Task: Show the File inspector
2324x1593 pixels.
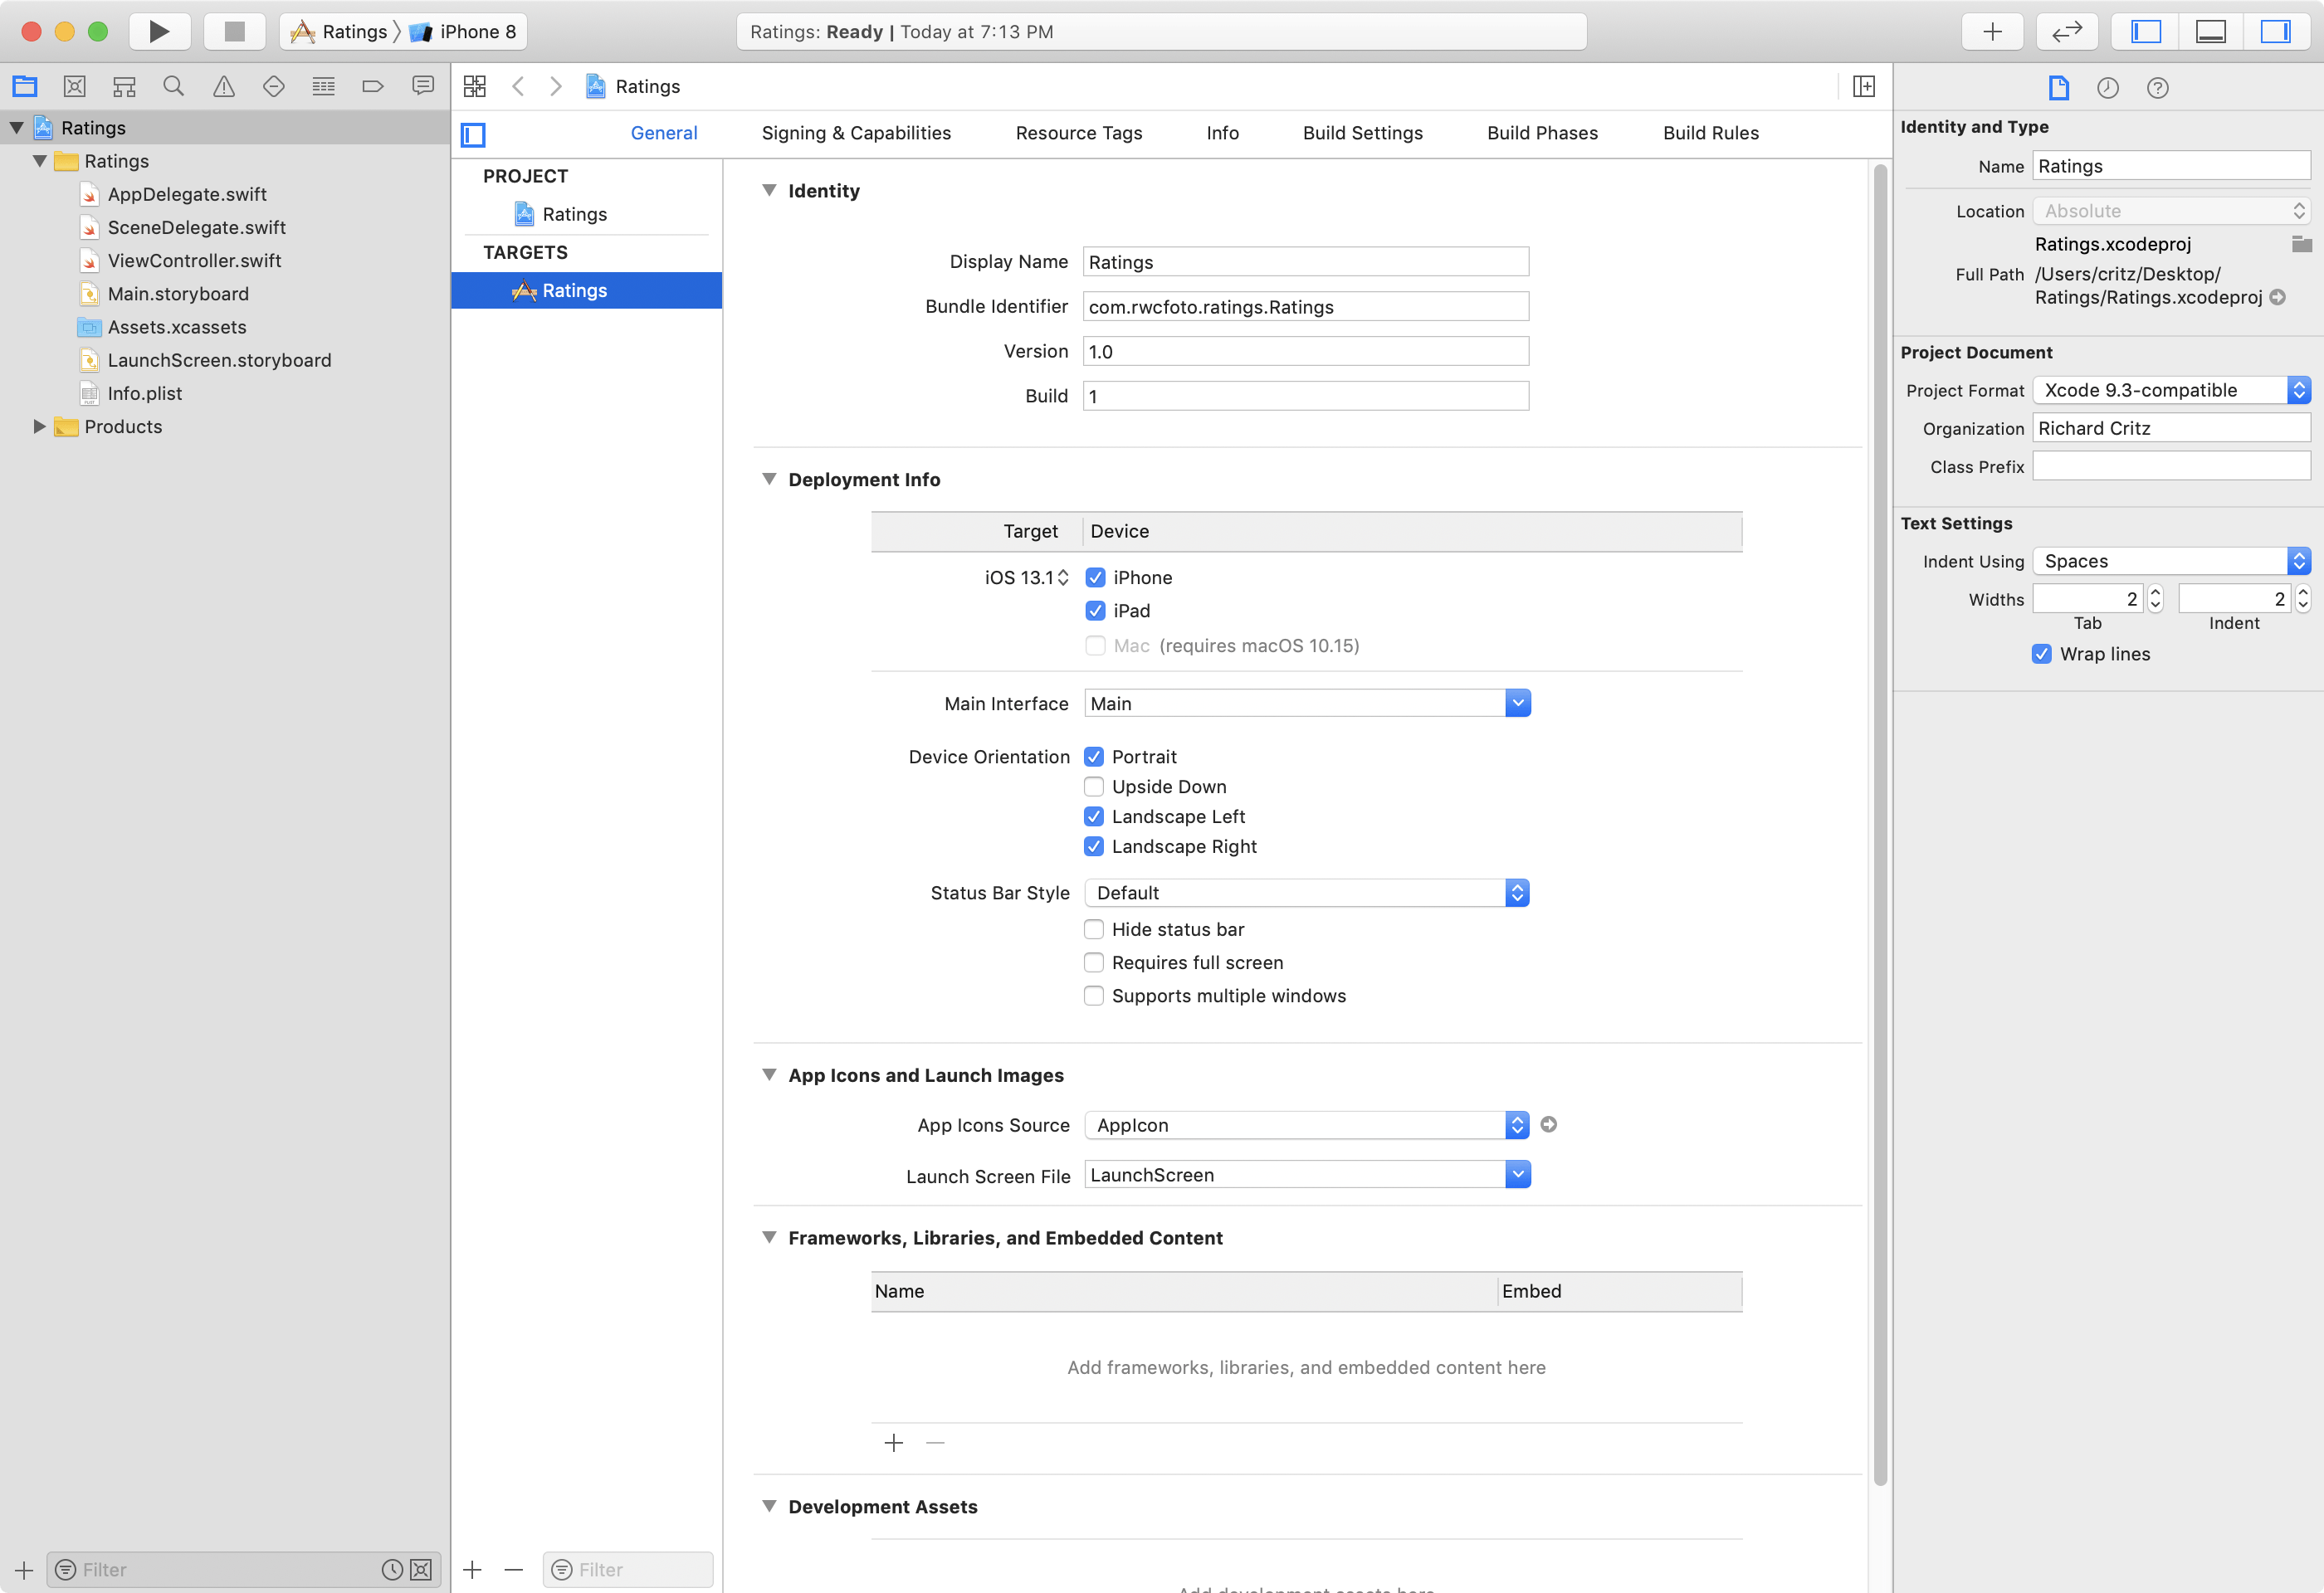Action: [x=2058, y=88]
